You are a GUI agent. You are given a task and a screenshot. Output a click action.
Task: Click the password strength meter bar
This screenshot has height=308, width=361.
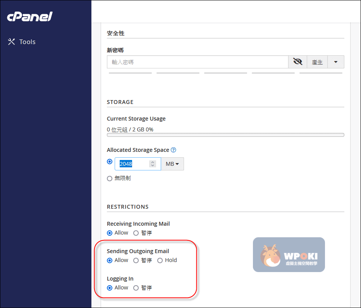pyautogui.click(x=225, y=73)
